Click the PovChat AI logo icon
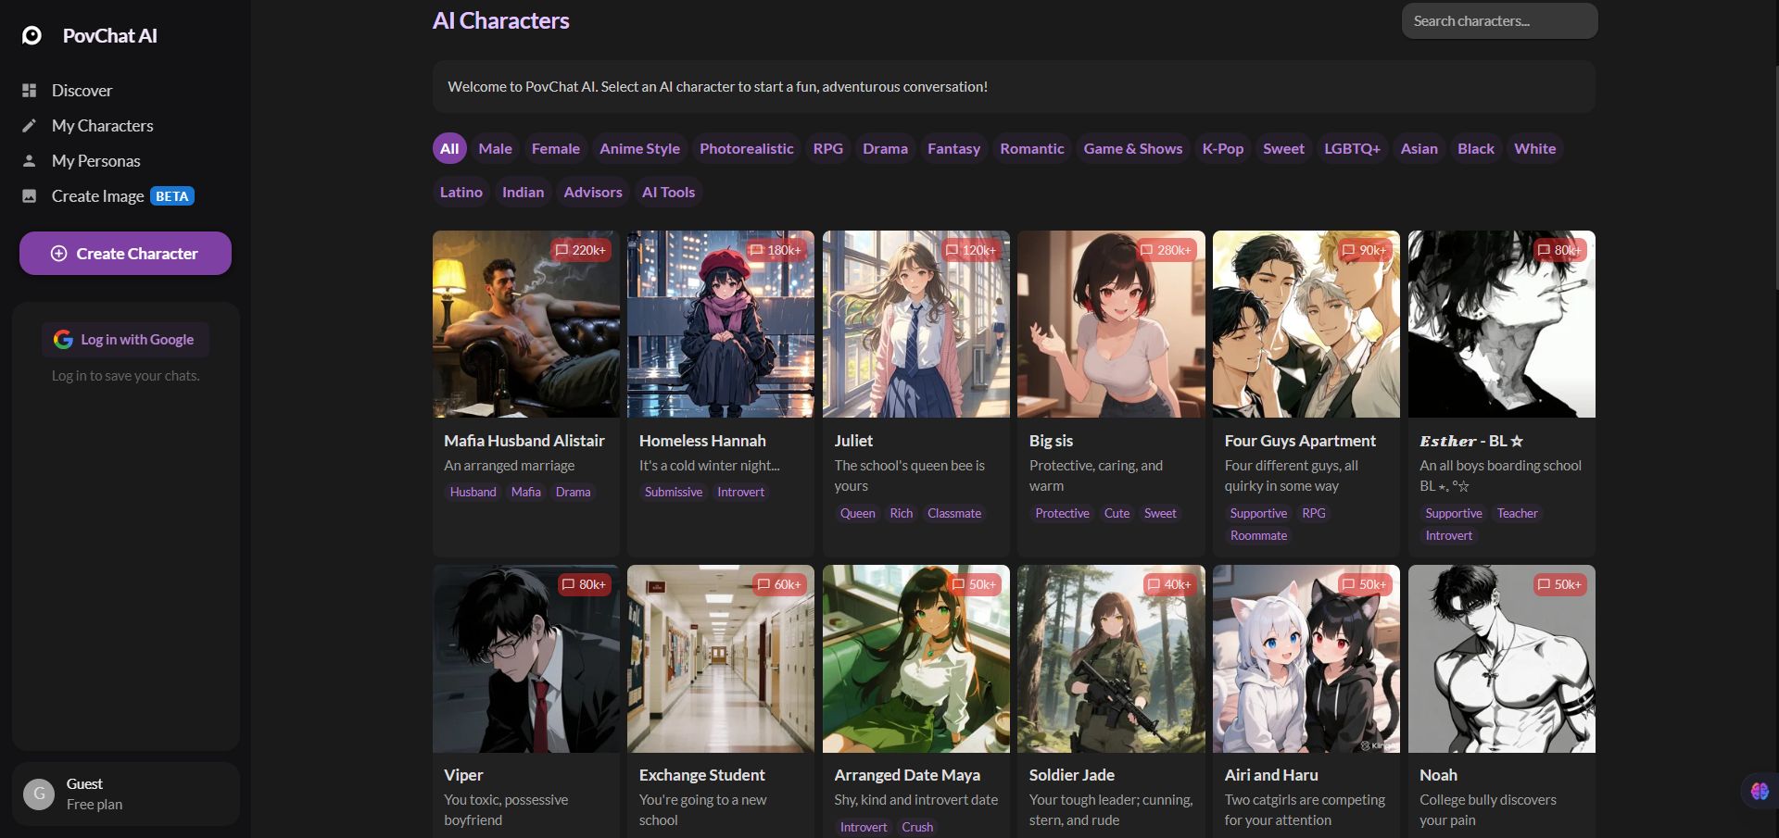 tap(32, 35)
